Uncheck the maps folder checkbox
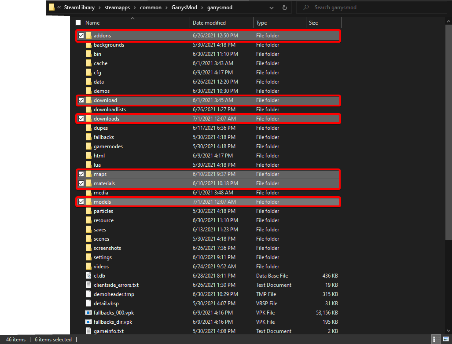The height and width of the screenshot is (344, 452). (x=81, y=174)
